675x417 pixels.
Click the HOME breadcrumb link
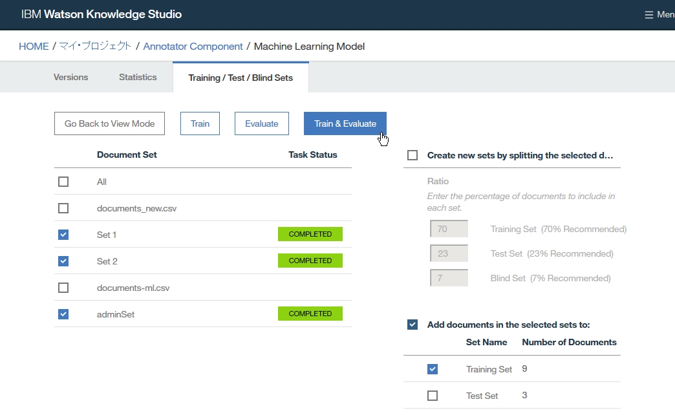pos(34,47)
